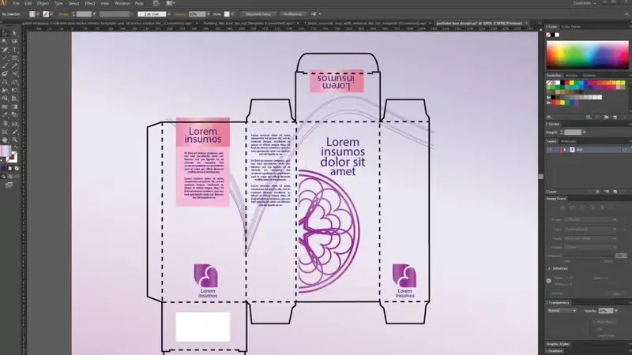This screenshot has width=632, height=355.
Task: Select the Paintbrush tool
Action: [5, 65]
